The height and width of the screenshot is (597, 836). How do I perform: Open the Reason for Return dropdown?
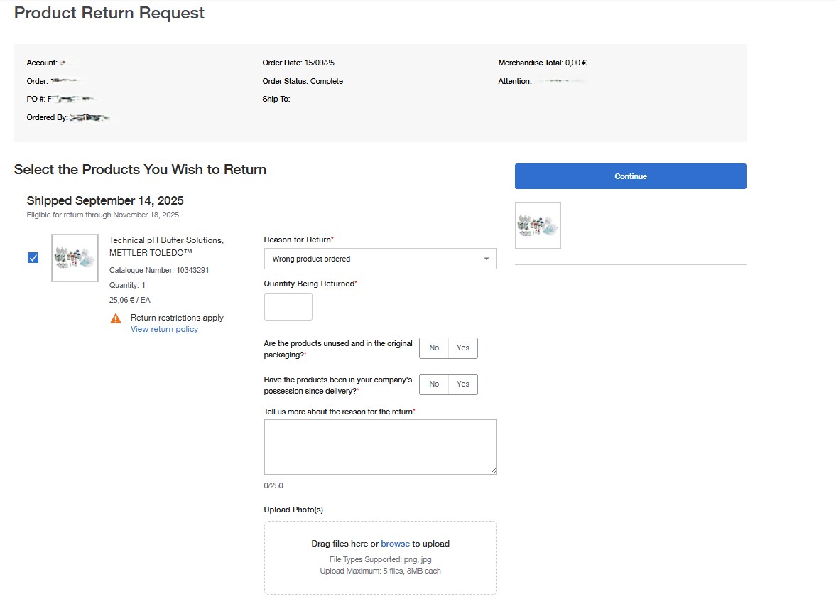(380, 259)
